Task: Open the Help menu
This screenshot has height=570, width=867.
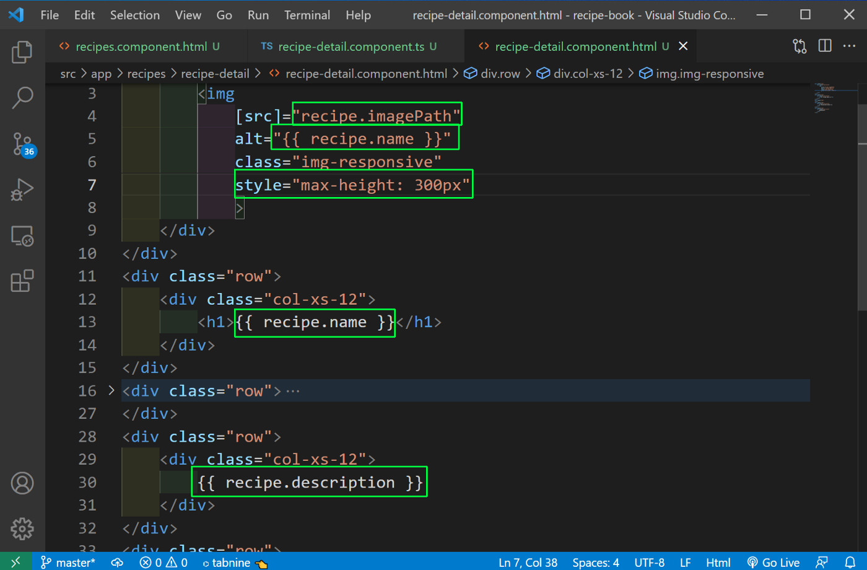Action: click(358, 15)
